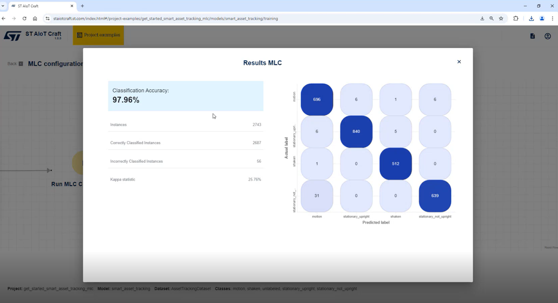
Task: Click the MLC configuration heading
Action: tap(55, 64)
